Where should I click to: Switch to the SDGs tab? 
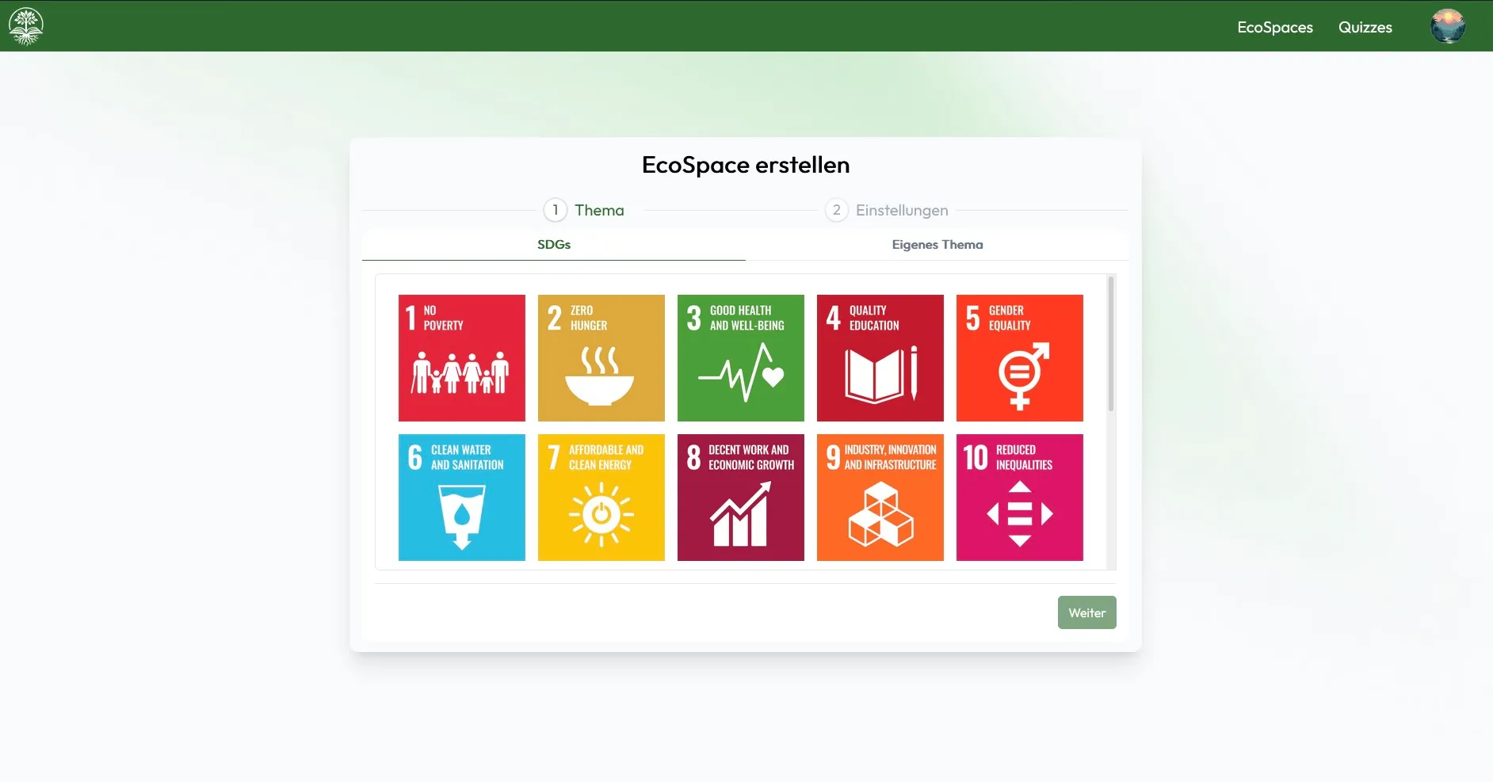[x=554, y=245]
